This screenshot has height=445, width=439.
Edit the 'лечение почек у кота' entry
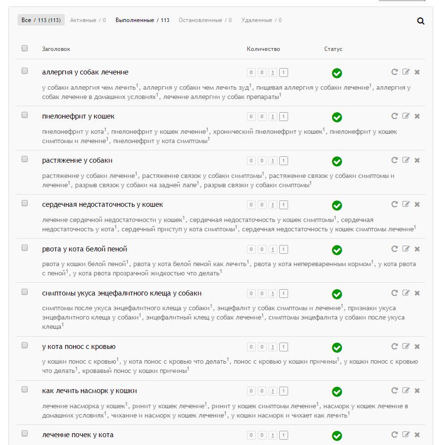(406, 435)
